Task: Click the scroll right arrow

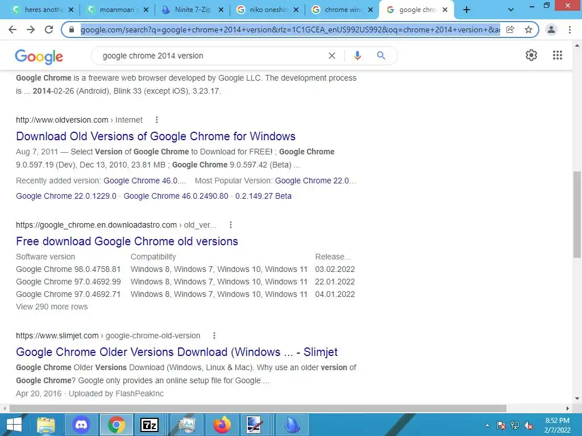Action: pyautogui.click(x=568, y=408)
